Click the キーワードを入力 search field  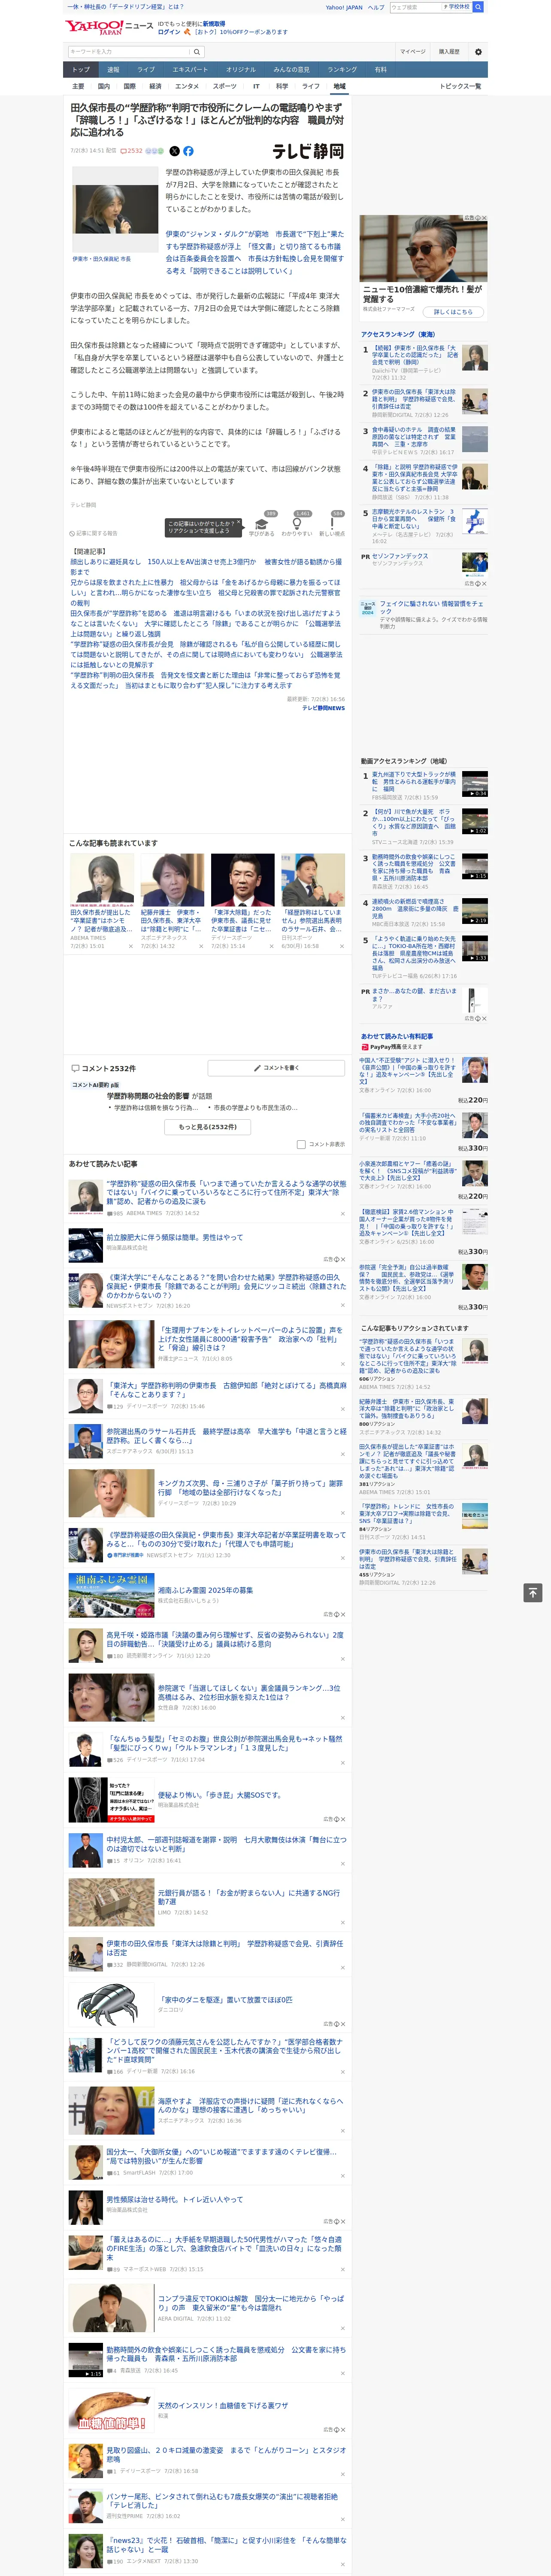click(129, 52)
